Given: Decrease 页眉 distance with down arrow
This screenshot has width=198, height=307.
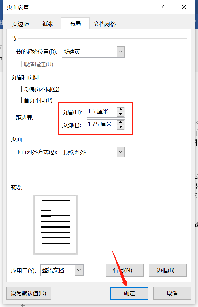Looking at the screenshot, I should (121, 114).
